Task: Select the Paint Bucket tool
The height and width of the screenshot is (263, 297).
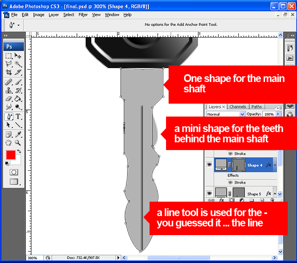Action: tap(18, 98)
